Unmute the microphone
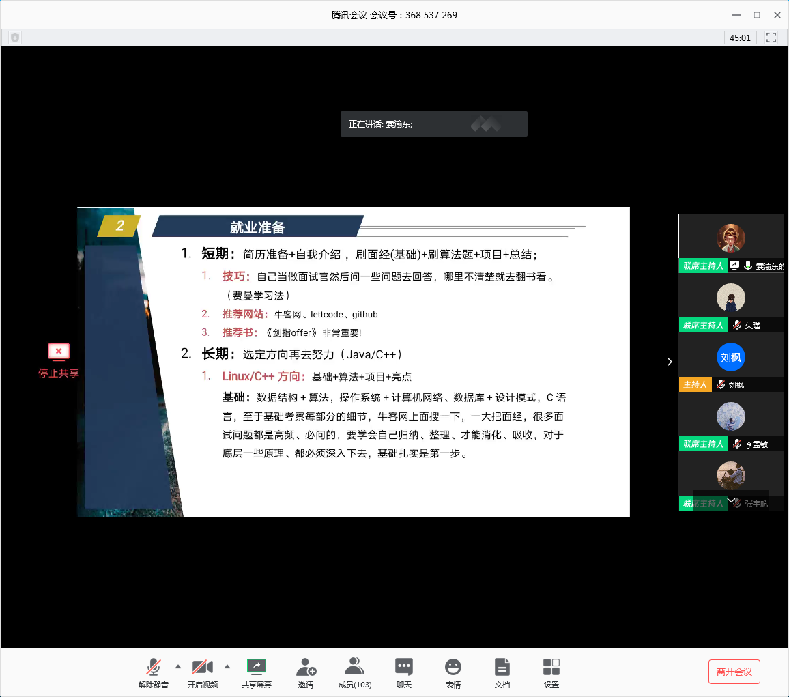789x697 pixels. click(154, 667)
